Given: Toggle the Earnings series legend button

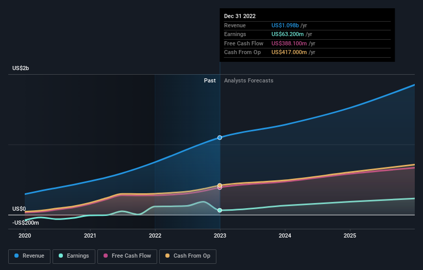Looking at the screenshot, I should click(74, 256).
